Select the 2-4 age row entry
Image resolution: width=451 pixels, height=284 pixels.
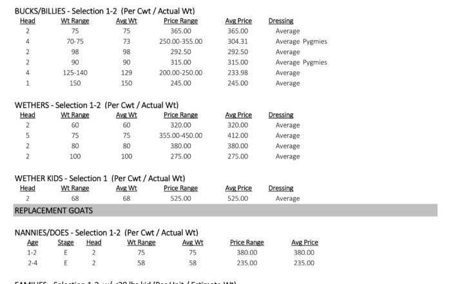(x=32, y=263)
